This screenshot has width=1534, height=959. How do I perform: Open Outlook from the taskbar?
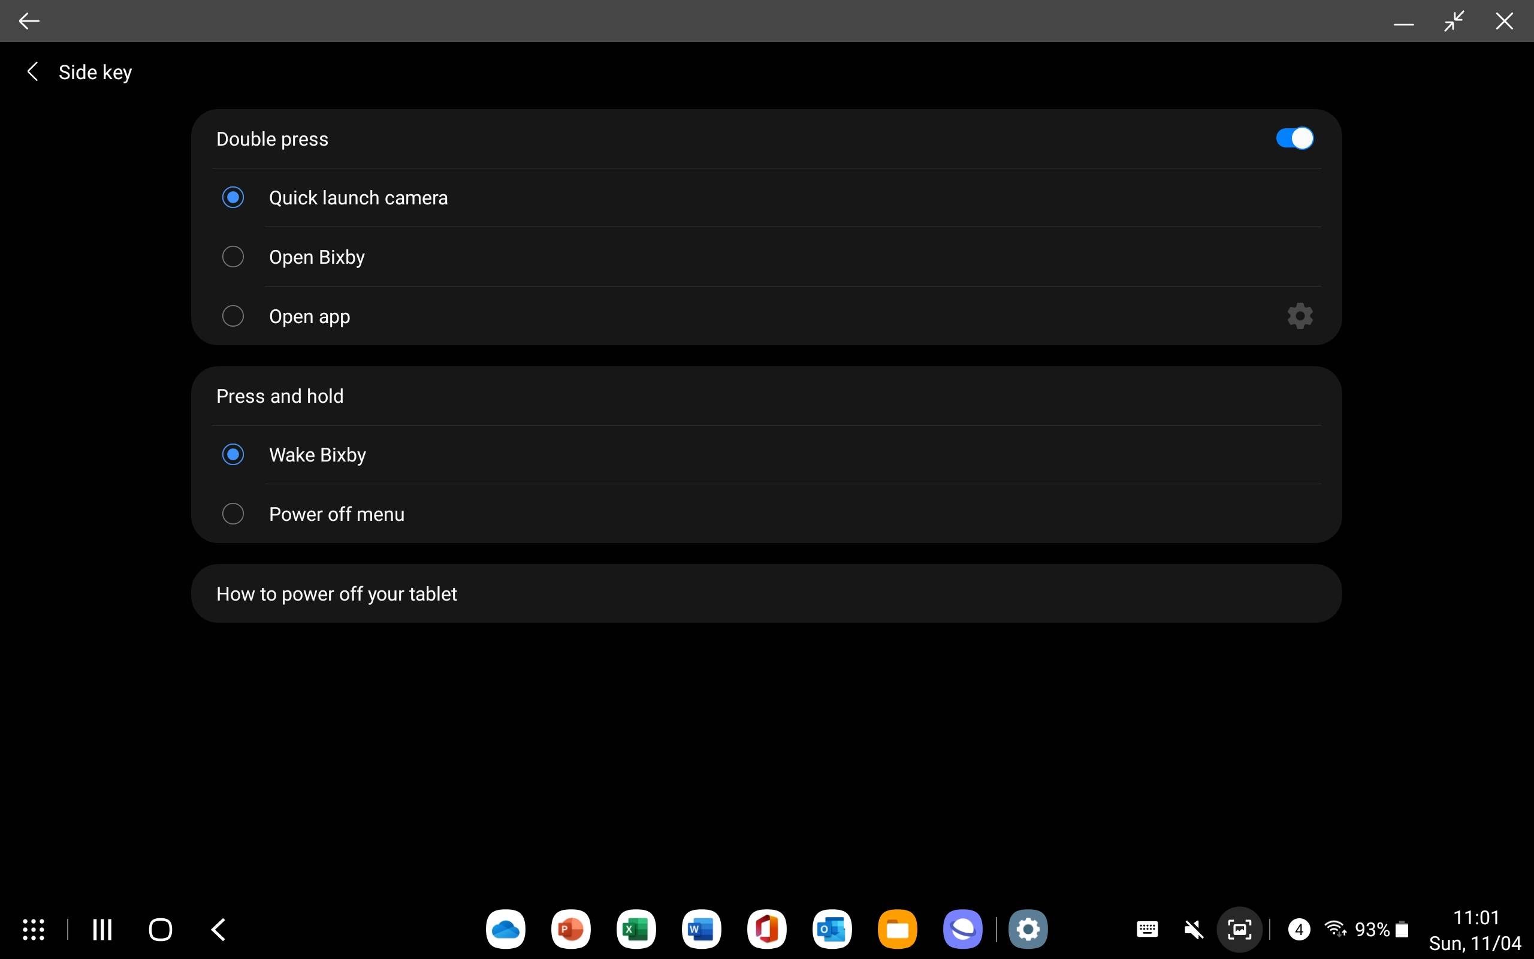pos(832,928)
